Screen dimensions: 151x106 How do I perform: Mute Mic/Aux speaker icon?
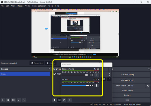pyautogui.click(x=91, y=85)
